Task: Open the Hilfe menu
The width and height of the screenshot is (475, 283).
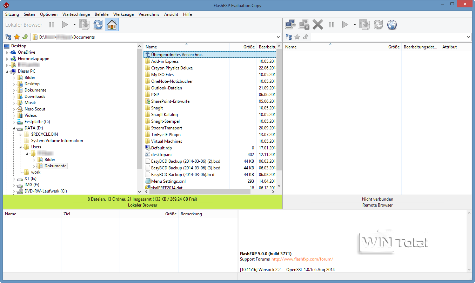Action: 188,14
